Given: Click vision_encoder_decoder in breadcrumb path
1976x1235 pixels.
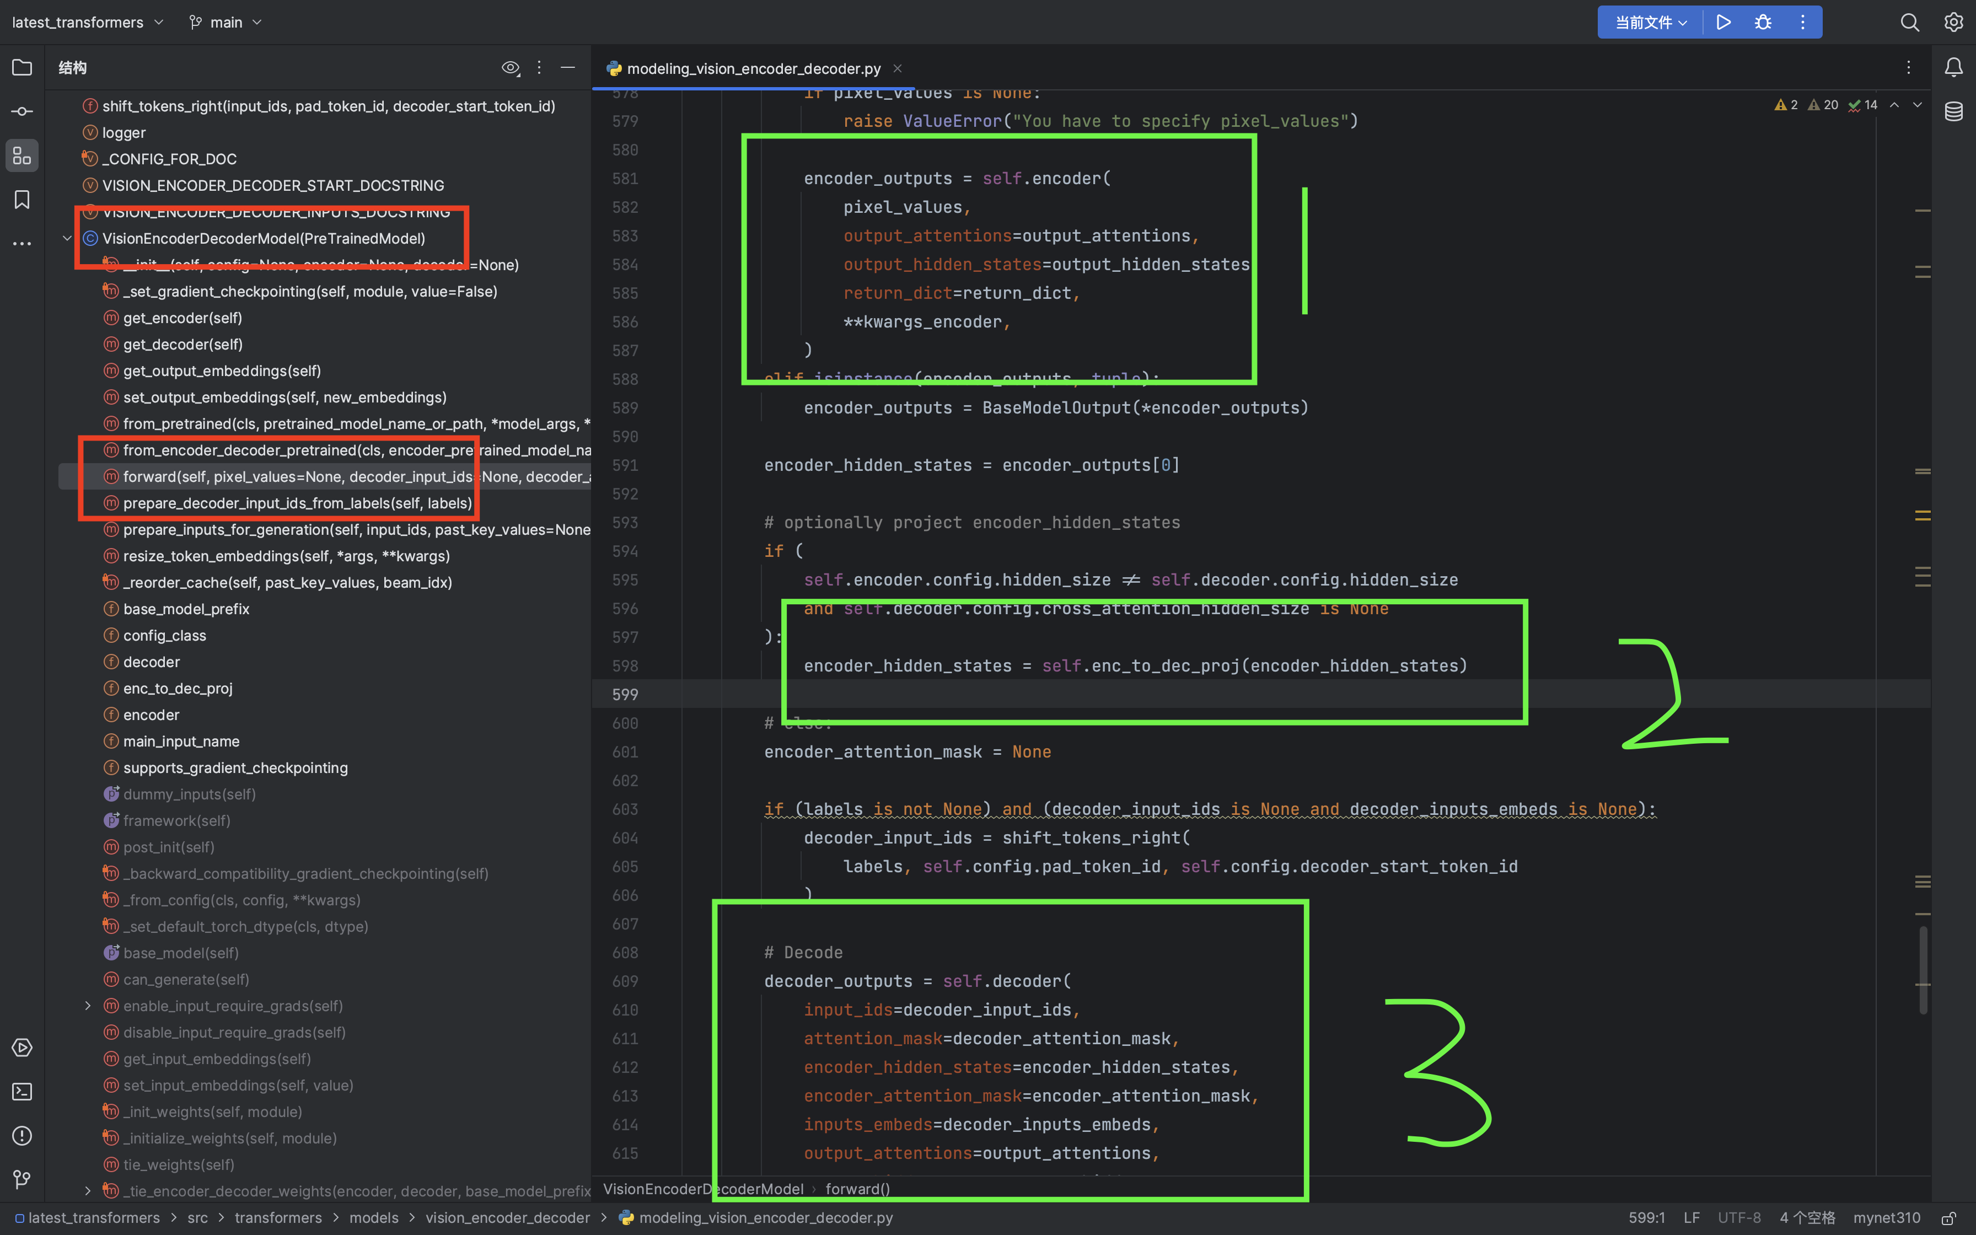Looking at the screenshot, I should pyautogui.click(x=507, y=1218).
